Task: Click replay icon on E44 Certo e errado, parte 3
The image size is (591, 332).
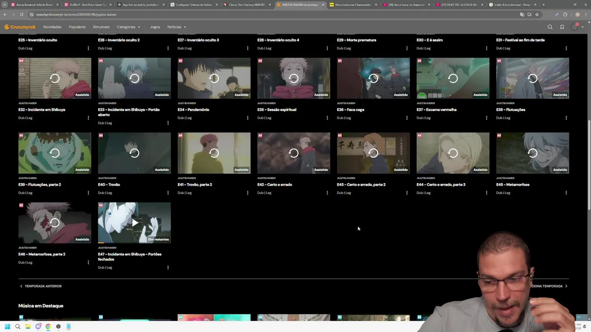Action: pos(453,153)
